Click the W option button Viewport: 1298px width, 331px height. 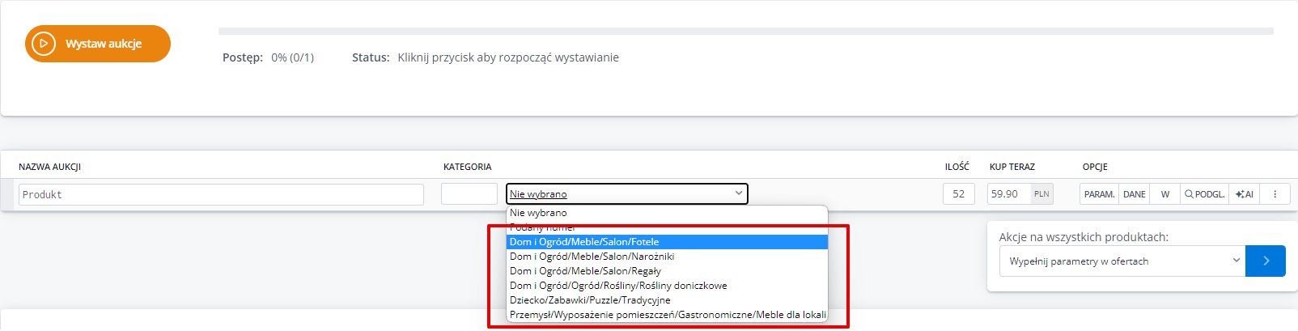1164,194
